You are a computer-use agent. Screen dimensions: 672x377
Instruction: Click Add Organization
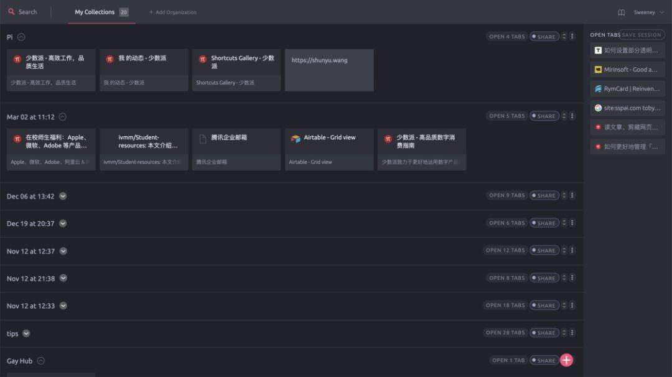172,12
